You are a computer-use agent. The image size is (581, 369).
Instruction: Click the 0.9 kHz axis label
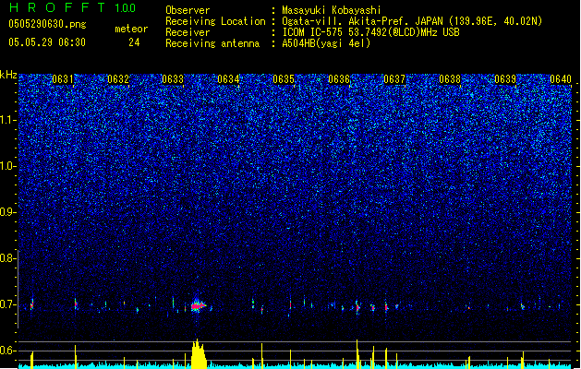[x=8, y=212]
